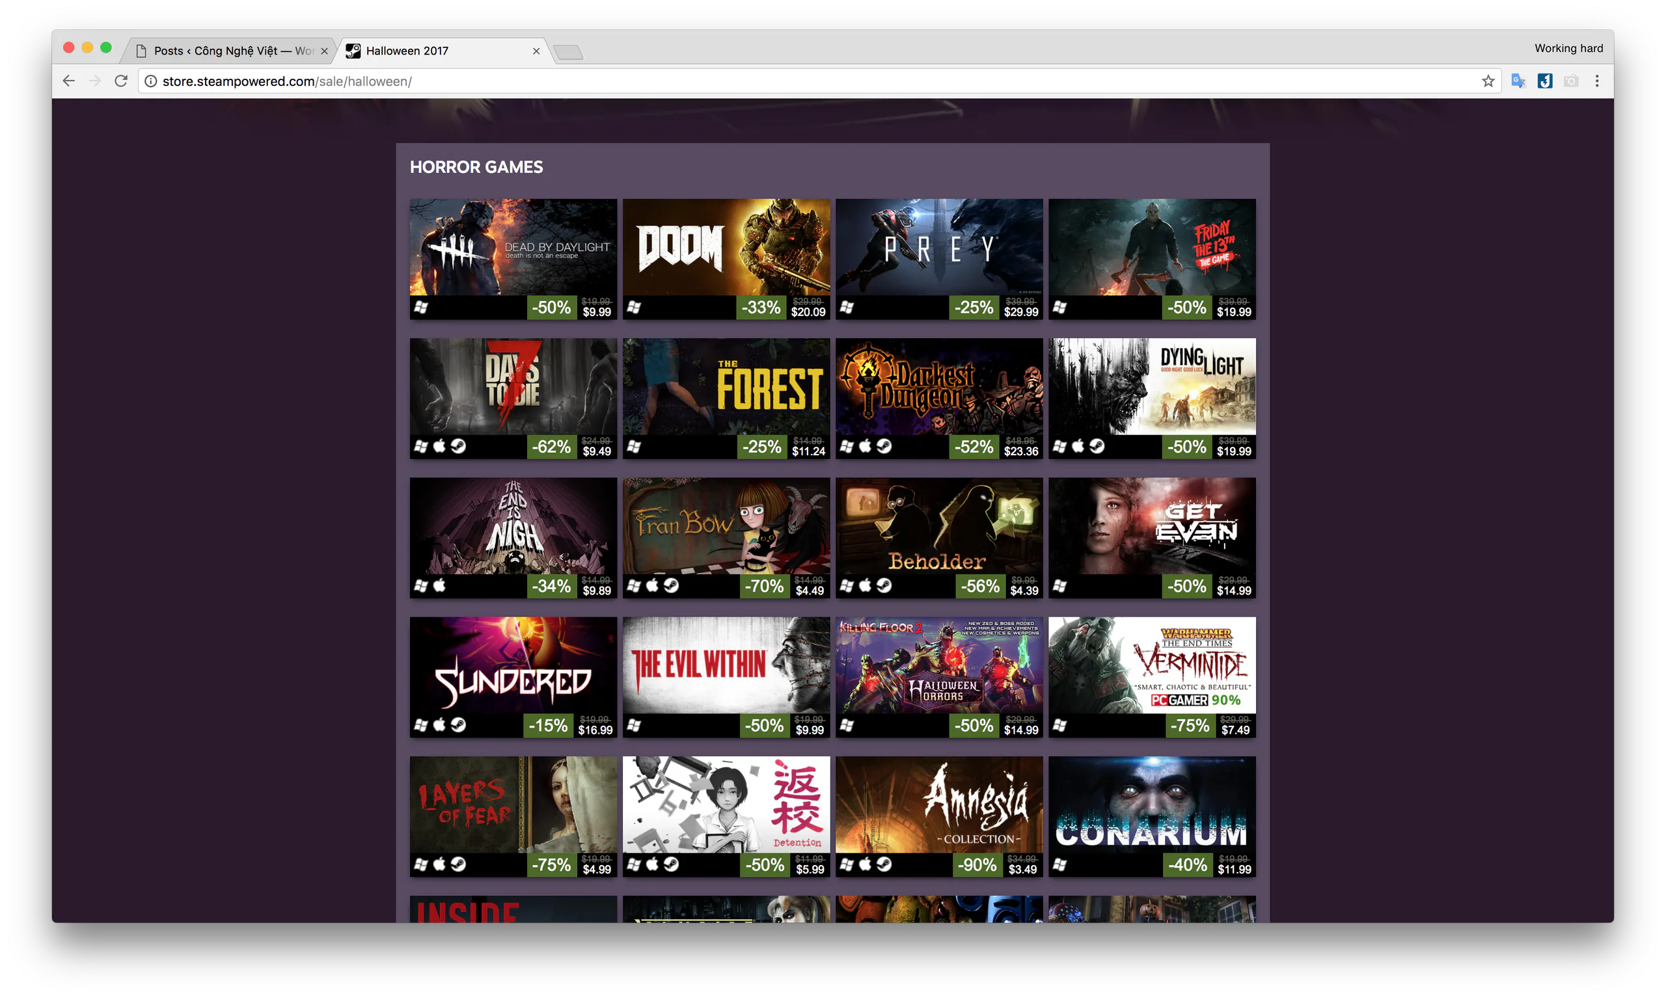The width and height of the screenshot is (1666, 997).
Task: Open the Conarium game card
Action: (1151, 817)
